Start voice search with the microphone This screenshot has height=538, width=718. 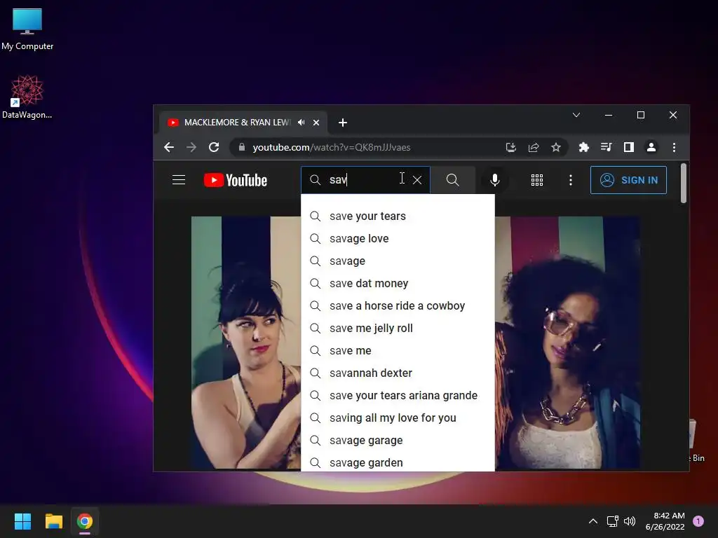tap(494, 180)
